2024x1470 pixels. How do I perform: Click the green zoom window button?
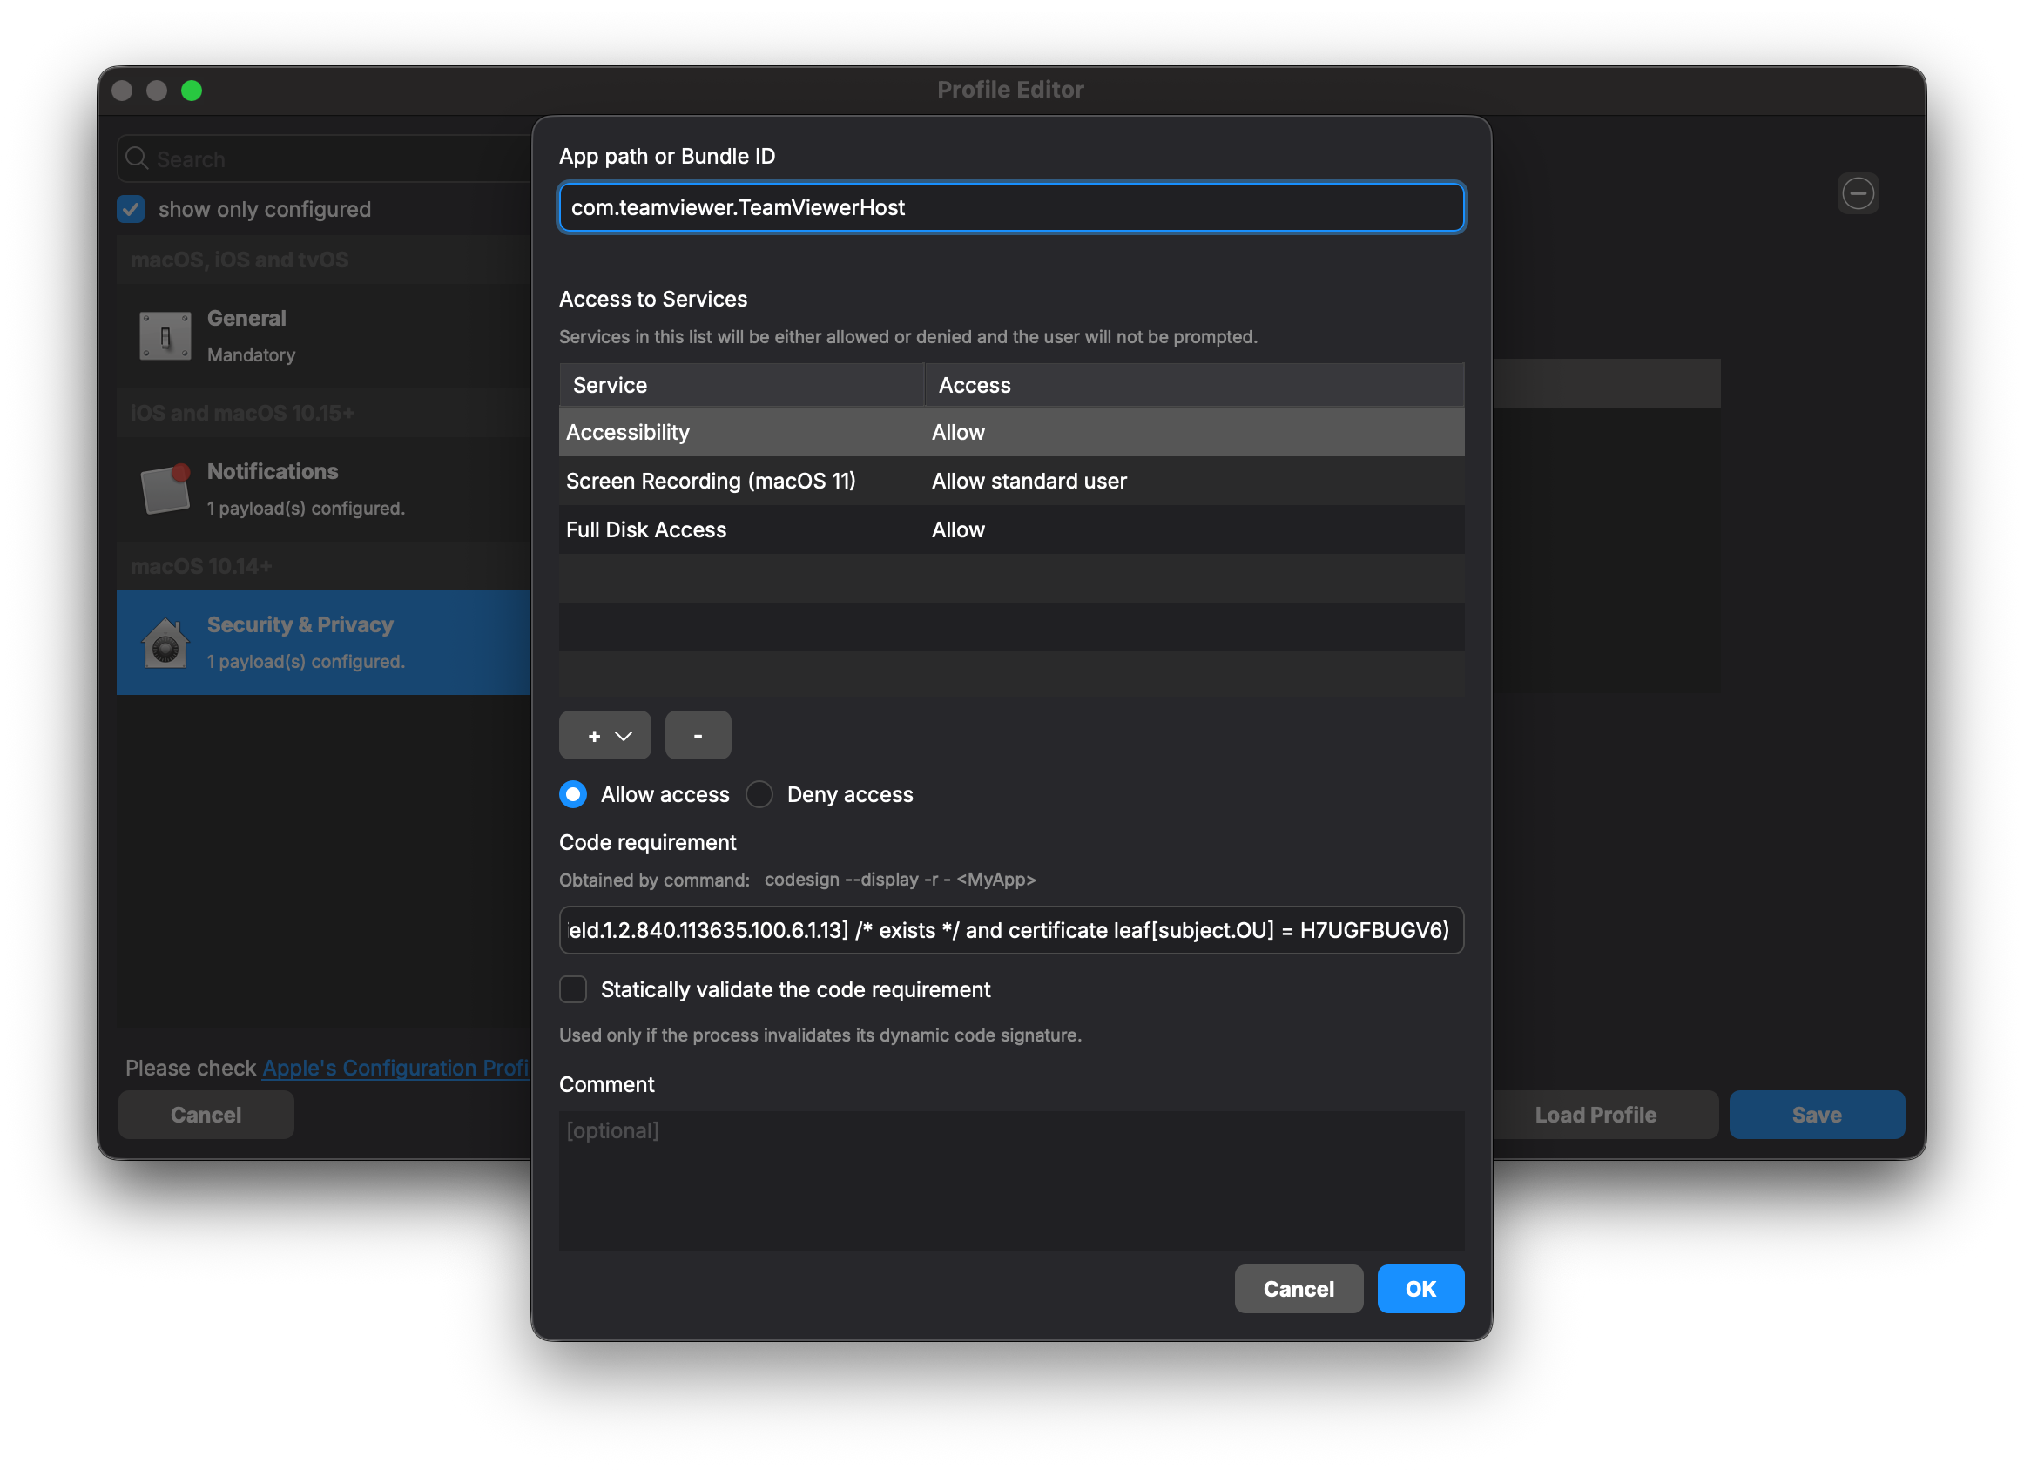(x=191, y=91)
